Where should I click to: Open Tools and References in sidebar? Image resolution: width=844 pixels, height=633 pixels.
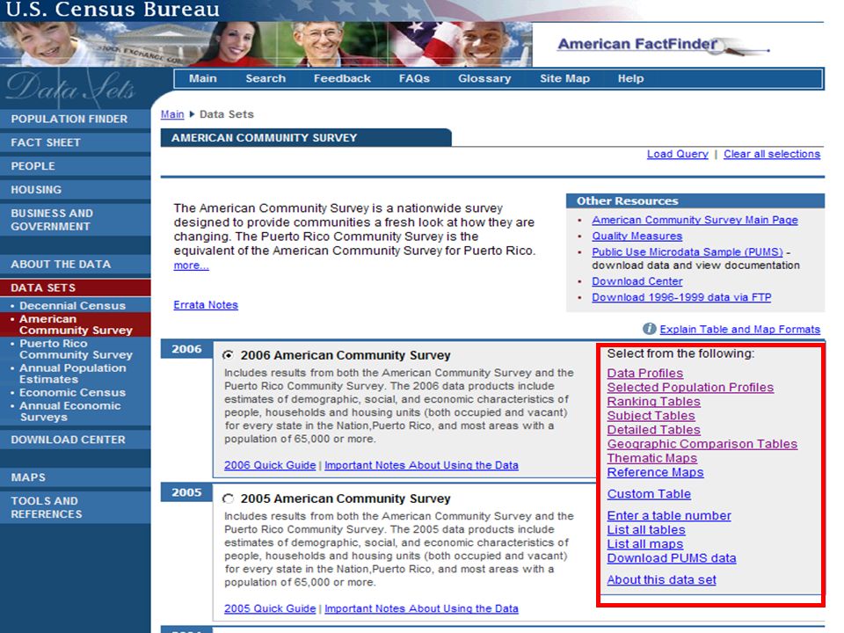[x=76, y=507]
